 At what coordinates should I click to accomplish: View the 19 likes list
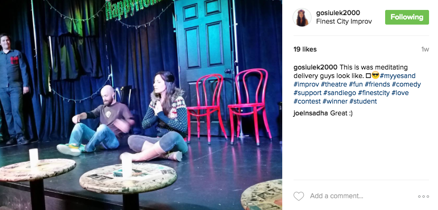(305, 49)
